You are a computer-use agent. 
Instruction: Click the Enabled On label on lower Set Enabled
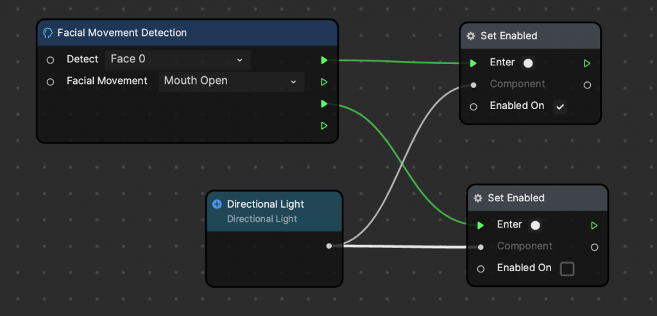[x=524, y=268]
